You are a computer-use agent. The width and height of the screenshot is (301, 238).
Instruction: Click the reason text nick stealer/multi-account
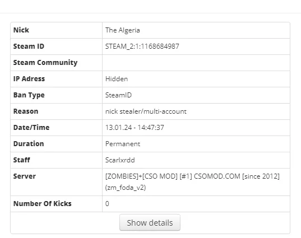coord(146,111)
